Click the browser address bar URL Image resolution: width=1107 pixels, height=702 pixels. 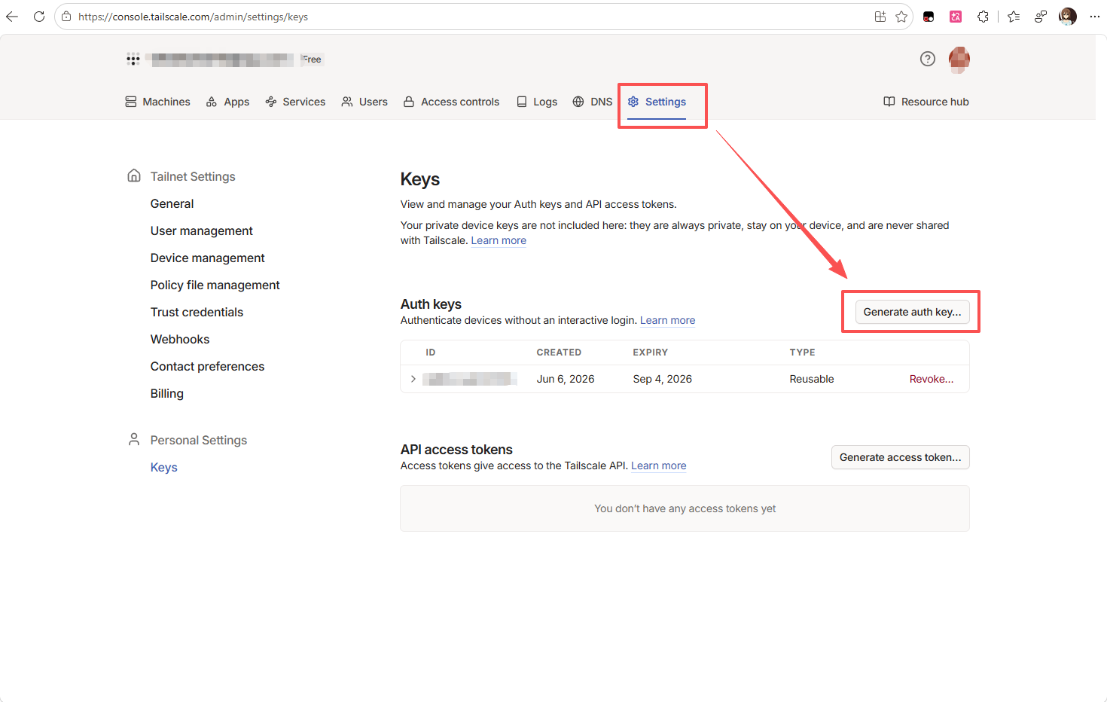pos(193,17)
